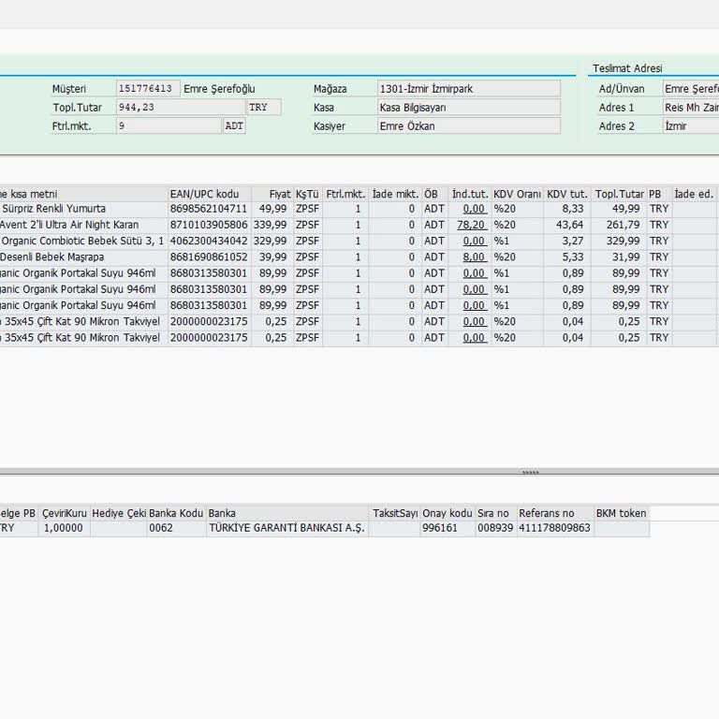The image size is (719, 719).
Task: Open the 8,00 discount amount link
Action: pos(474,257)
